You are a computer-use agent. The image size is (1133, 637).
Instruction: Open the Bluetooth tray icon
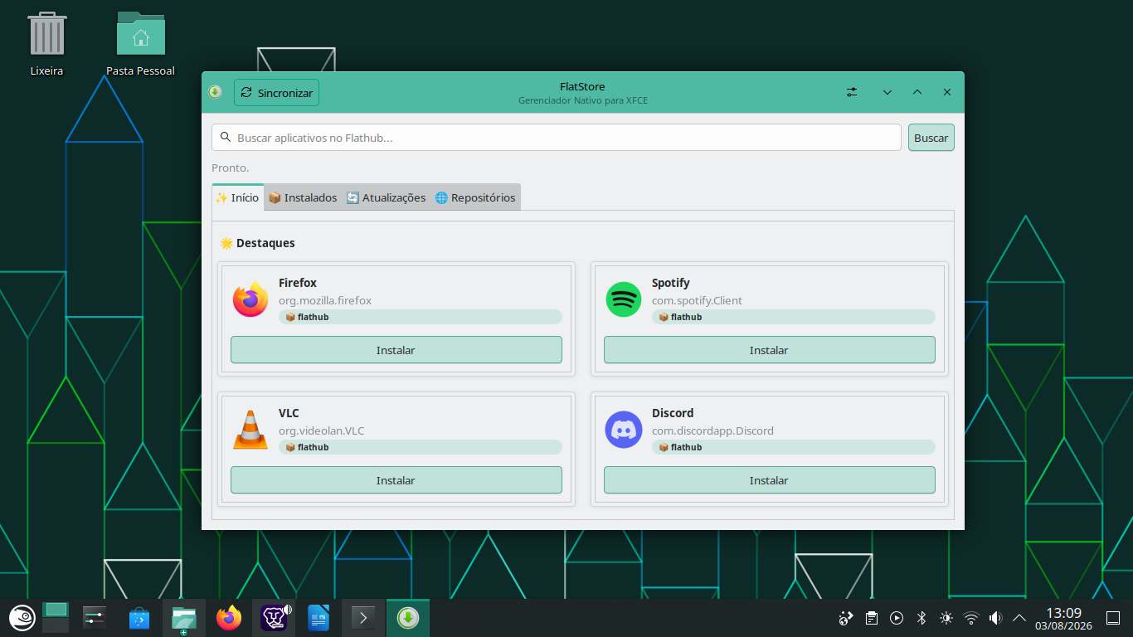[x=921, y=618]
